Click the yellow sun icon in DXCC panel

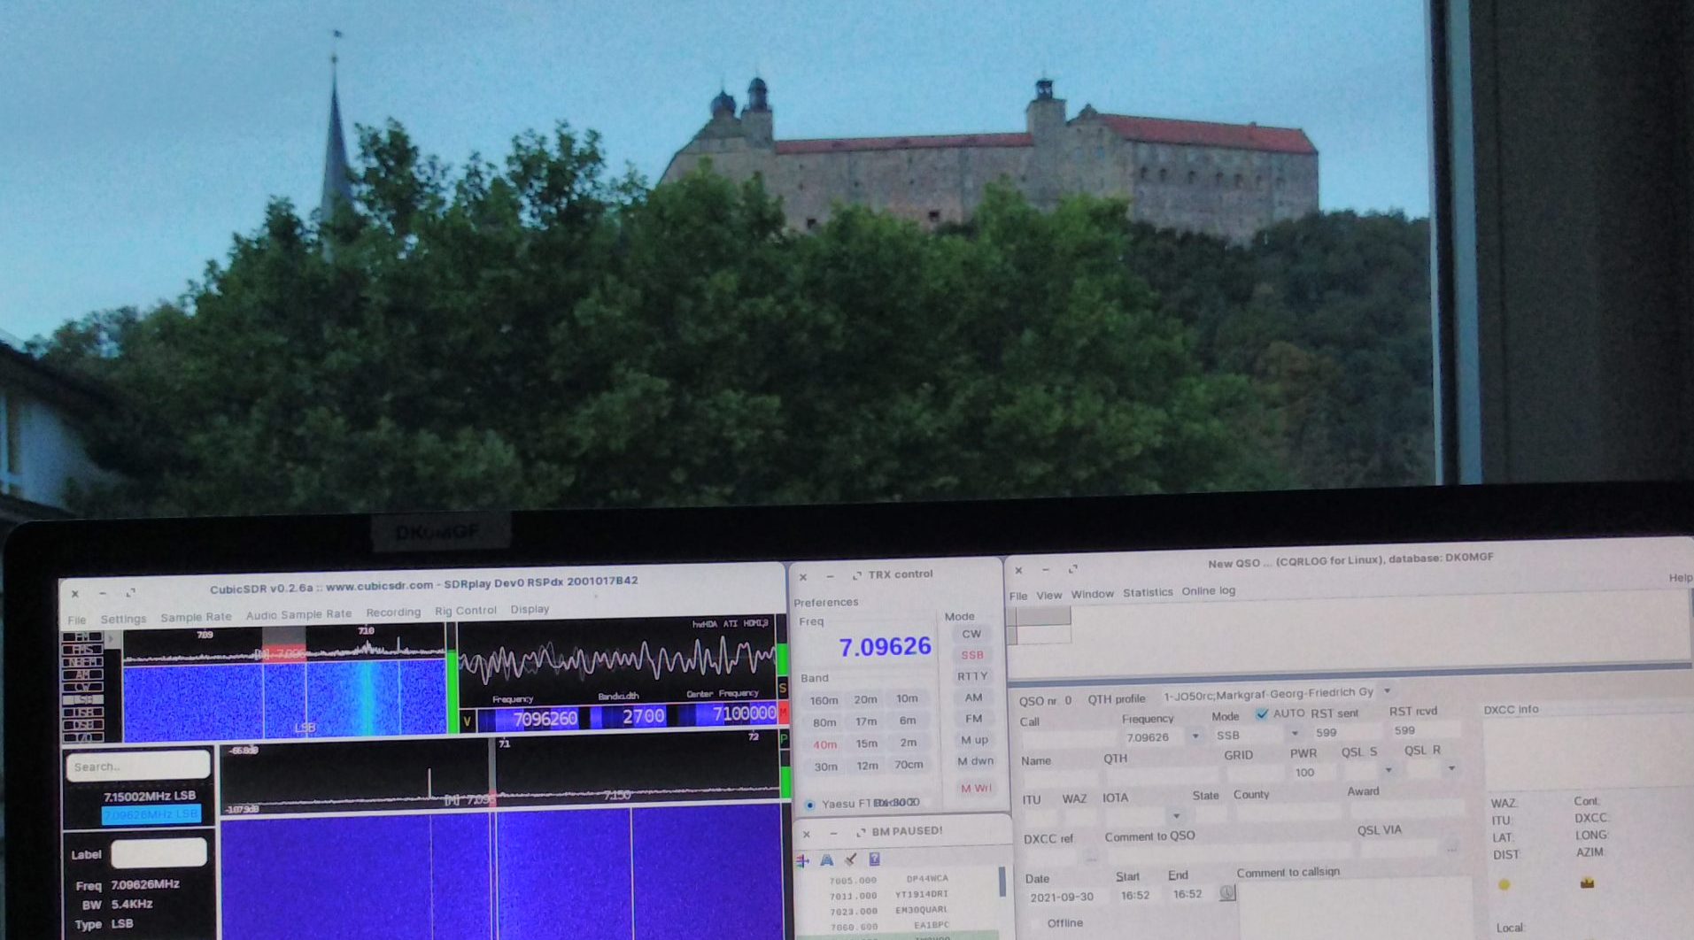pos(1504,884)
